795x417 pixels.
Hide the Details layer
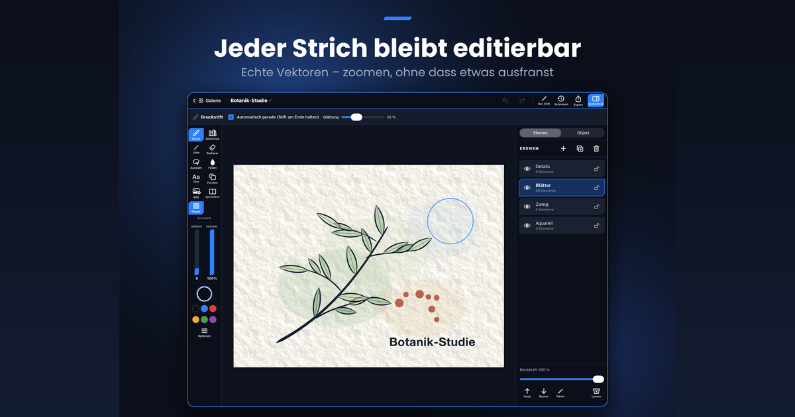[x=527, y=169]
